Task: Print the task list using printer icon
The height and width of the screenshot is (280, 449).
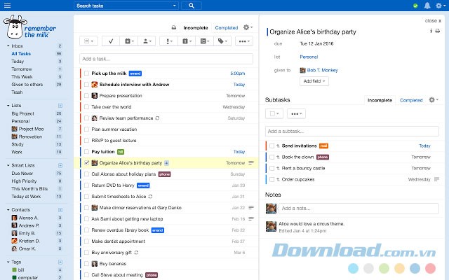Action: 174,28
